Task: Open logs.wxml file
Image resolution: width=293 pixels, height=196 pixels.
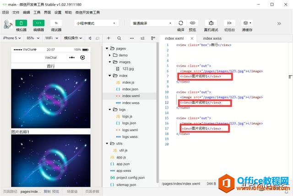Action: [130, 130]
